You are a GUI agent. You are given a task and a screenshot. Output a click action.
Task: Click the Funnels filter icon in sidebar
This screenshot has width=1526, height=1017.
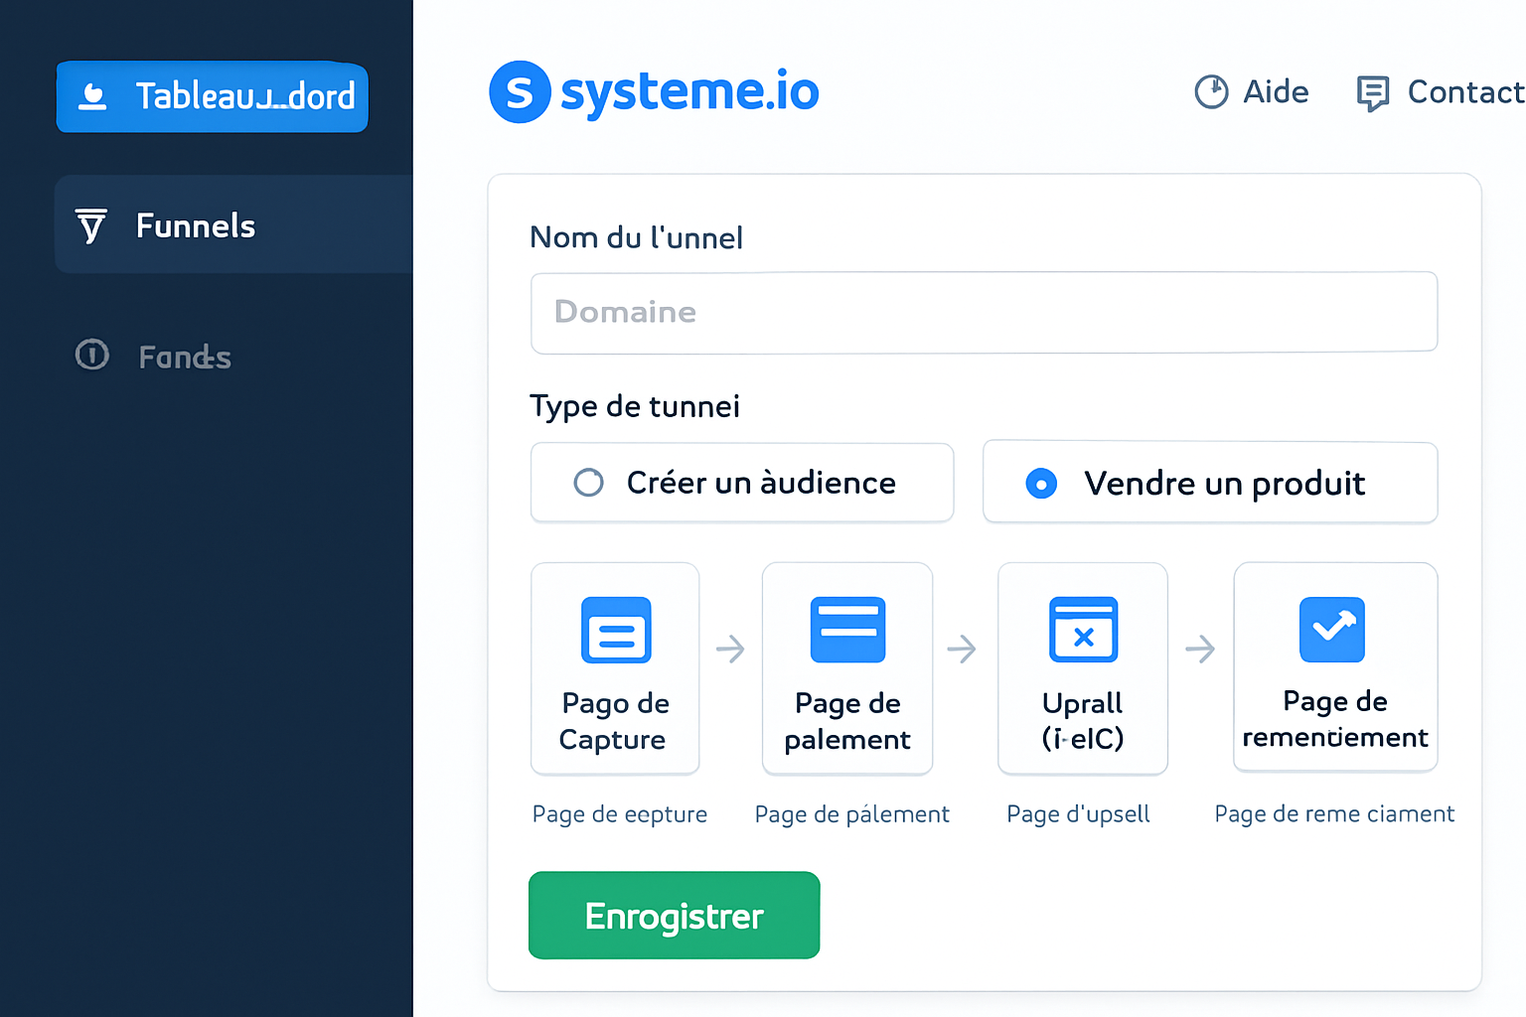91,225
